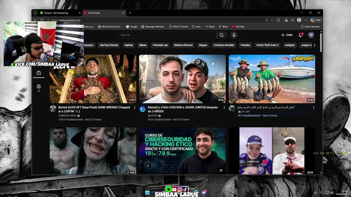351x197 pixels.
Task: Close the (7) YouTube tab
Action: pyautogui.click(x=123, y=13)
